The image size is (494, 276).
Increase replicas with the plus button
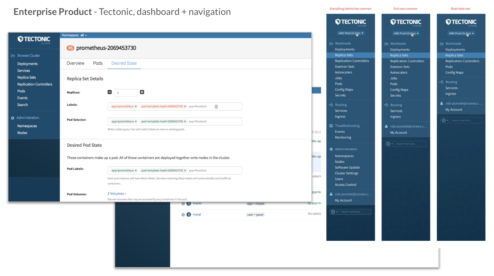(x=142, y=92)
